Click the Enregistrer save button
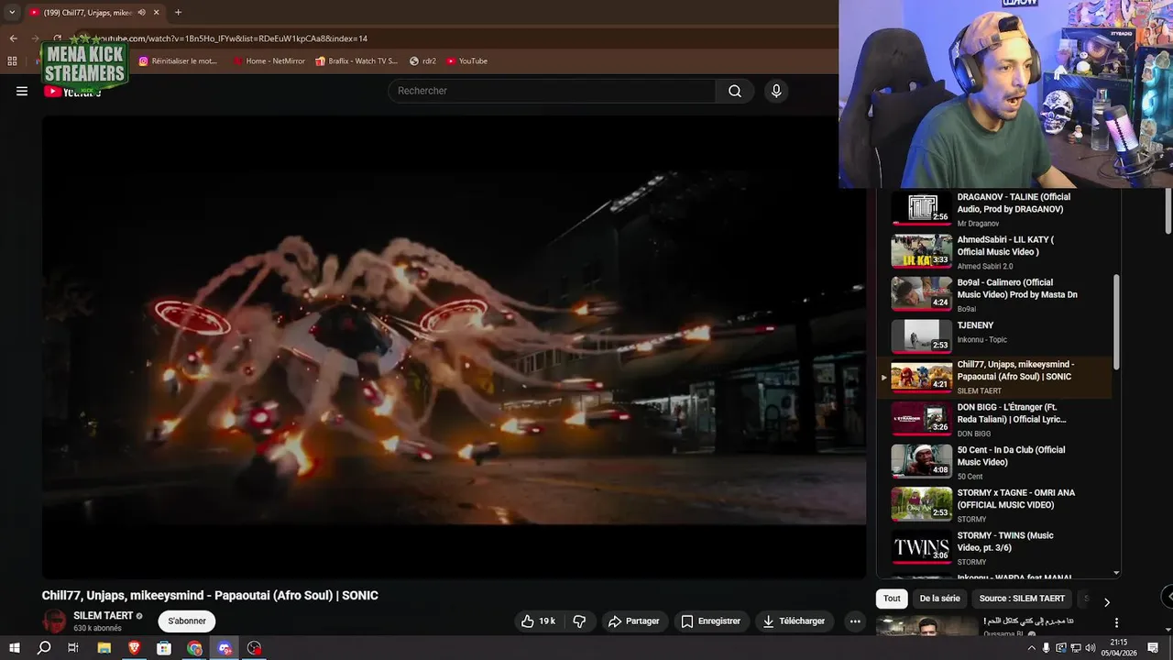Screen dimensions: 1173x660 point(711,621)
